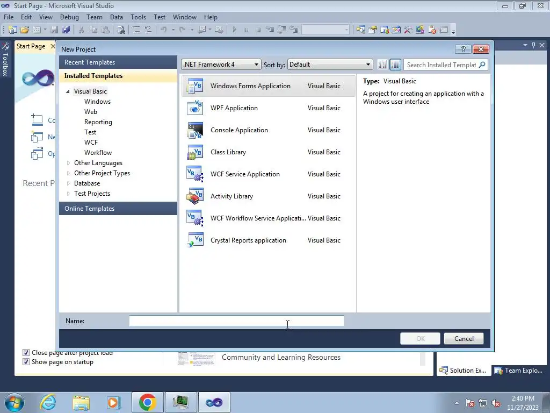Select WPF Application template icon

(194, 108)
